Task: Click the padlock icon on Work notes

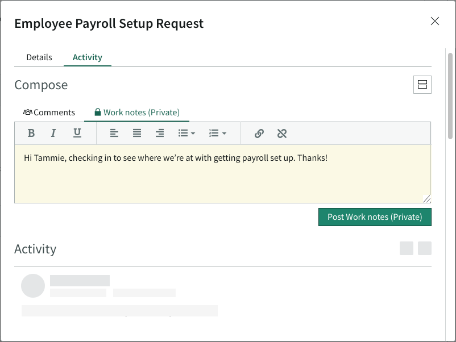Action: [x=98, y=112]
